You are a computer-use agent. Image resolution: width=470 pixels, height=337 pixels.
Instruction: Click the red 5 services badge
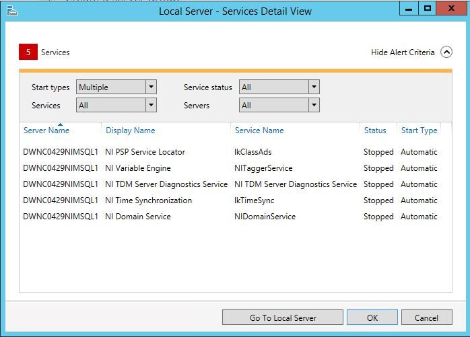coord(28,52)
